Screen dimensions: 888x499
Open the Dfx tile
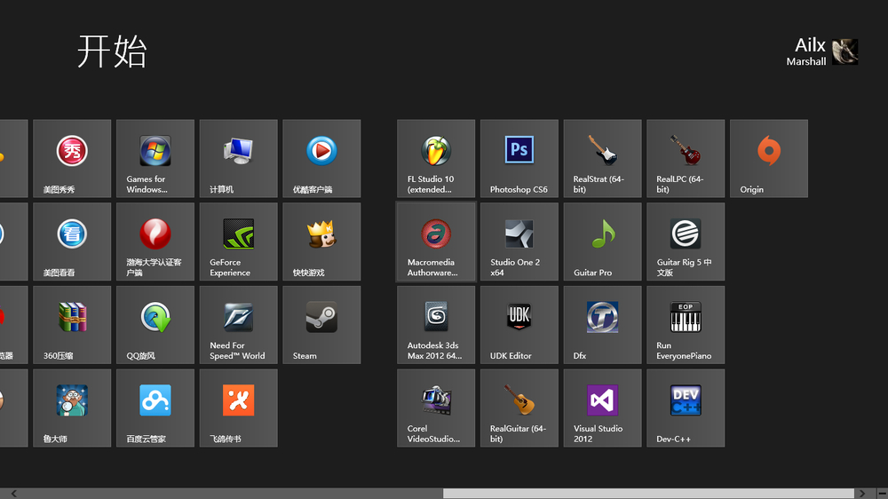tap(603, 325)
